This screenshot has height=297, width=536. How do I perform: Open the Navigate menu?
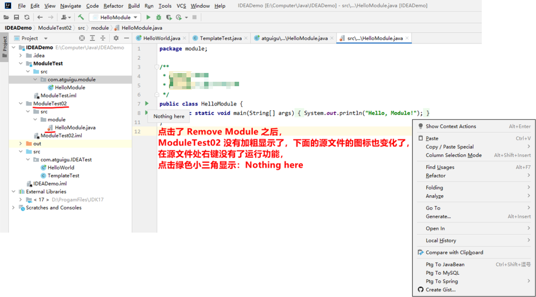point(71,6)
